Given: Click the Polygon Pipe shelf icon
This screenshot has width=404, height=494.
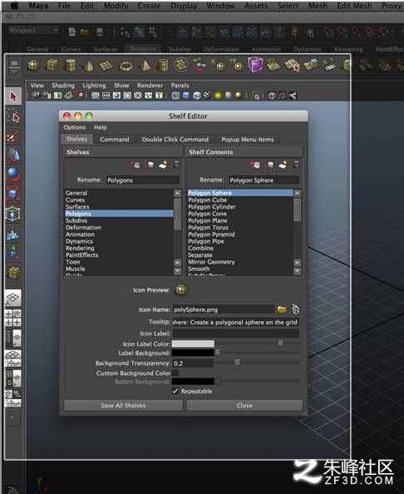Looking at the screenshot, I should tap(163, 66).
